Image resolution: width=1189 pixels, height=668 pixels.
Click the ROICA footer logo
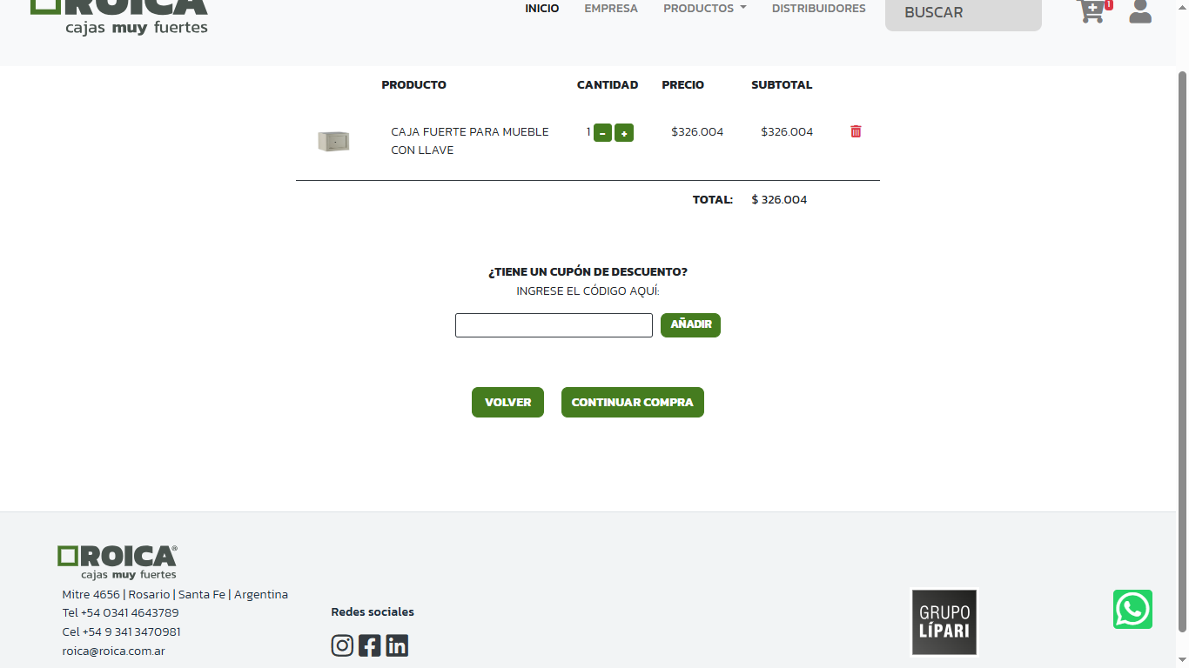(x=118, y=562)
